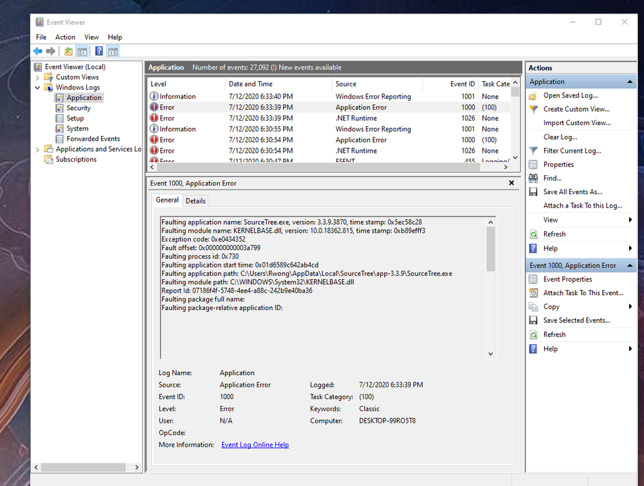The height and width of the screenshot is (486, 644).
Task: Click Help icon in Application actions
Action: coord(533,249)
